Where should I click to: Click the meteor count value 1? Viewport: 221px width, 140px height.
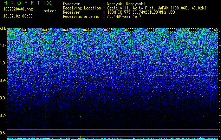(x=50, y=16)
